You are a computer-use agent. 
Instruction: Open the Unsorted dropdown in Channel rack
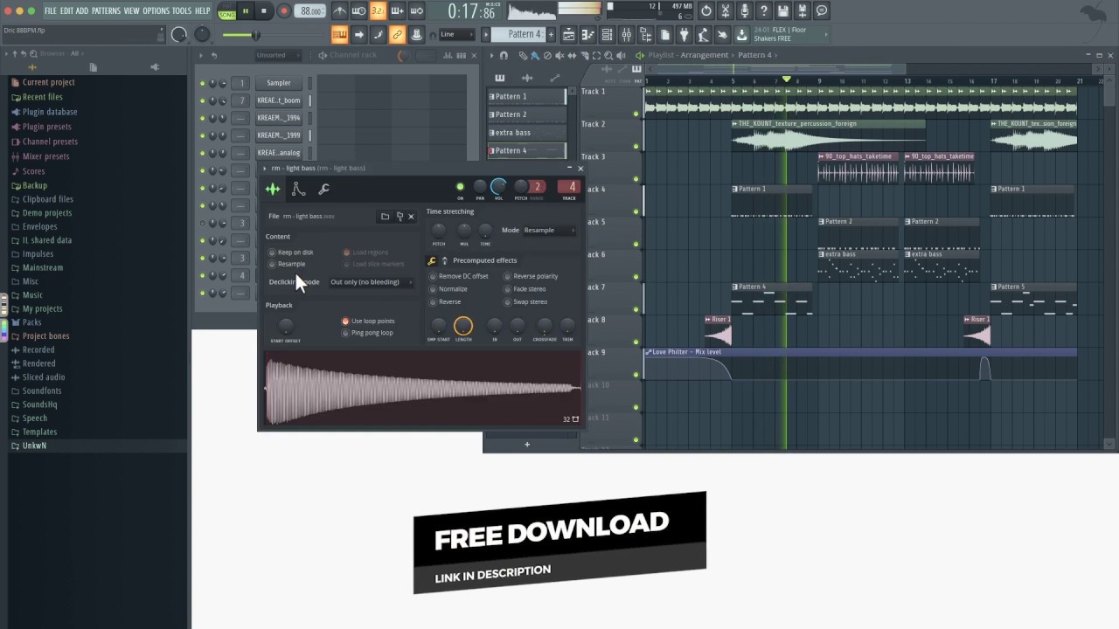278,55
